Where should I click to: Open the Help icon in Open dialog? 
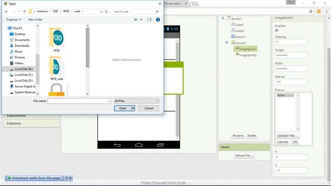click(158, 20)
